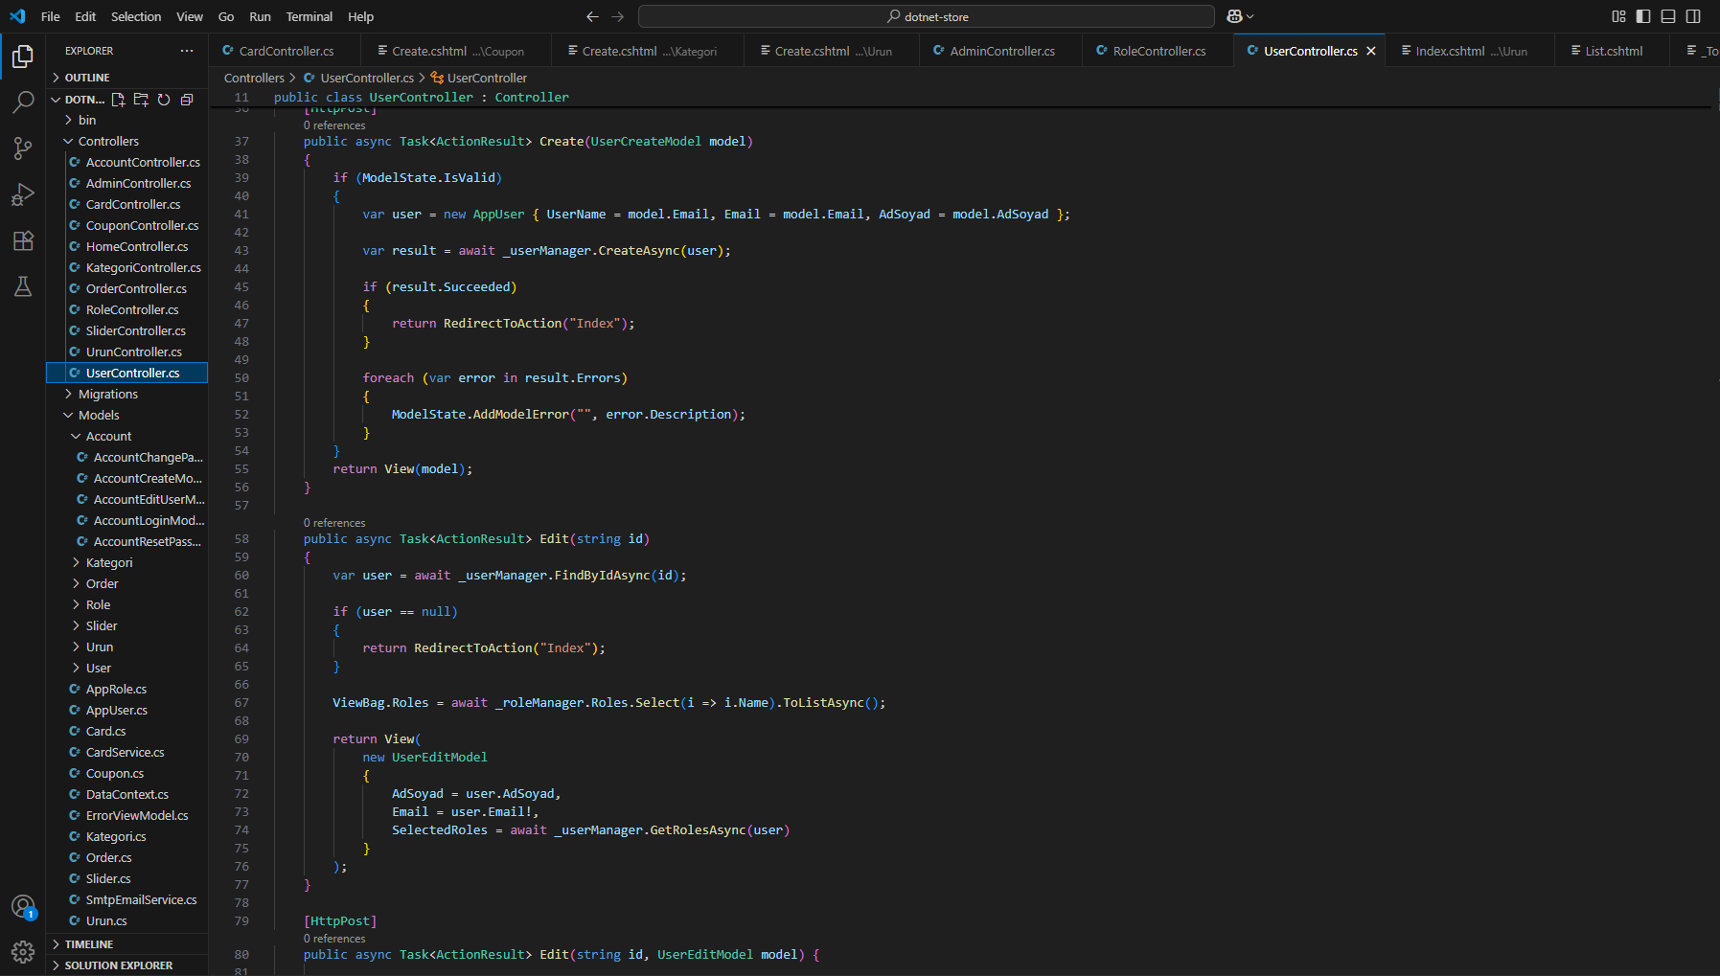Switch to the List.cshtml tab
Screen dimensions: 1720x976
[1613, 51]
